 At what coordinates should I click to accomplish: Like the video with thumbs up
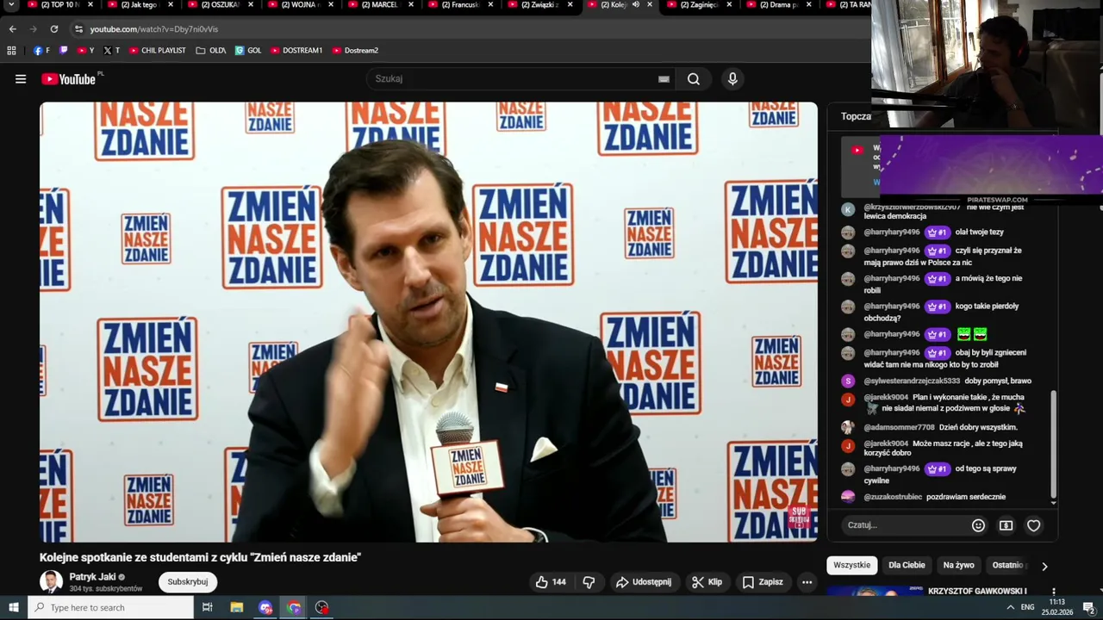[x=551, y=582]
